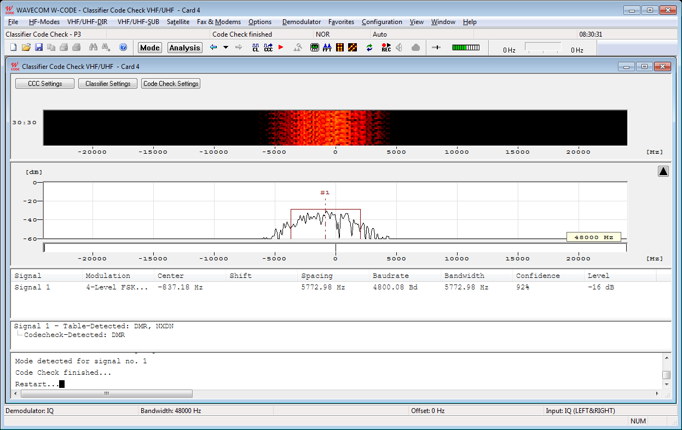The width and height of the screenshot is (682, 430).
Task: Click the green-blue resync arrows icon
Action: click(369, 48)
